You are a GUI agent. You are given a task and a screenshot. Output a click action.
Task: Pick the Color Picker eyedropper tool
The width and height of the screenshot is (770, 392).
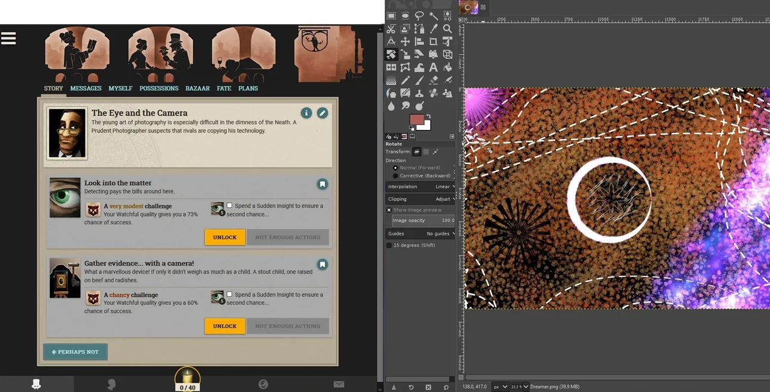click(x=433, y=28)
